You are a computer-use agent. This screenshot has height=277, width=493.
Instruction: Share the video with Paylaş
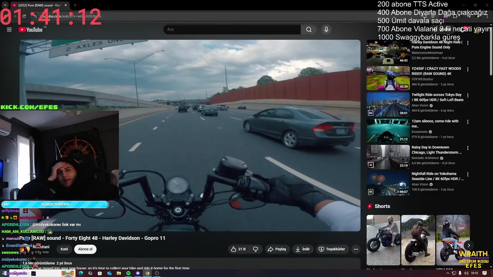tap(277, 249)
